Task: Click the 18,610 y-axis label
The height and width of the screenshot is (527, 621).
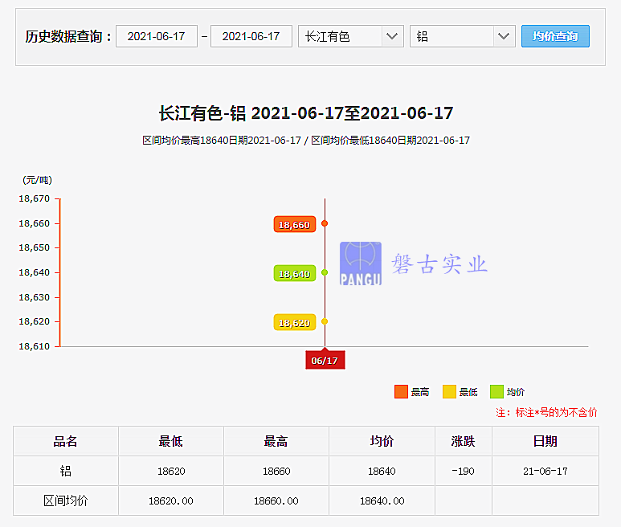Action: [34, 346]
